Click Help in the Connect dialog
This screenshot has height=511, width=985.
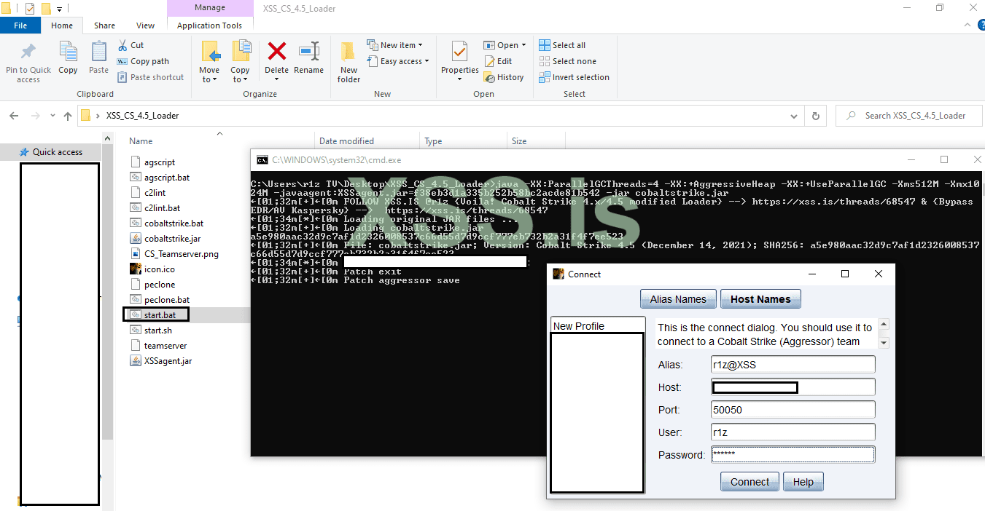(x=803, y=481)
